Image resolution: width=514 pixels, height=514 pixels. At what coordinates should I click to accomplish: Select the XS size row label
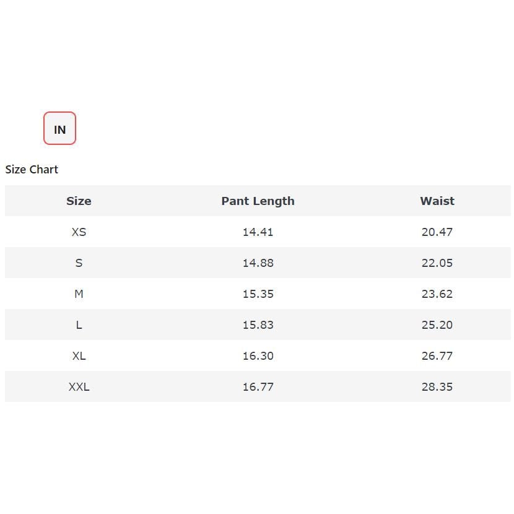[79, 232]
